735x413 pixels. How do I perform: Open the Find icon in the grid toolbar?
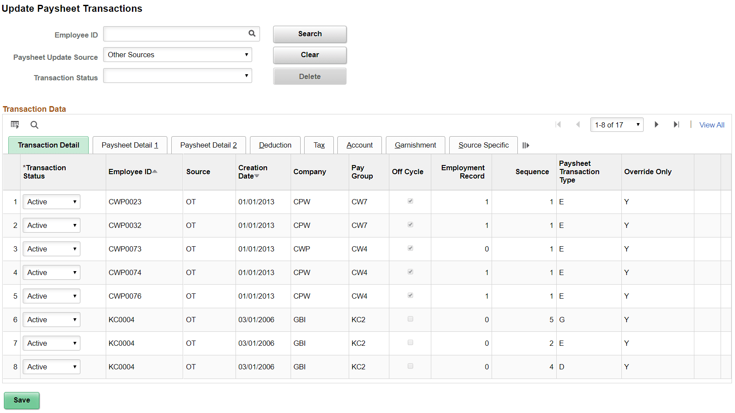(34, 125)
